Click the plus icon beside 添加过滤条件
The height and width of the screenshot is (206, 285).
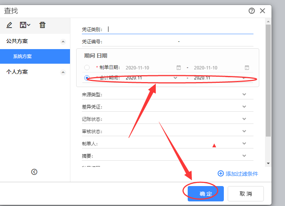[221, 173]
